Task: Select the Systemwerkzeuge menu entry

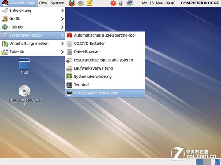Action: (x=32, y=35)
